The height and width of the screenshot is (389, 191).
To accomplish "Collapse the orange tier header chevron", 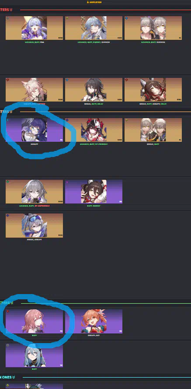I will (11, 112).
